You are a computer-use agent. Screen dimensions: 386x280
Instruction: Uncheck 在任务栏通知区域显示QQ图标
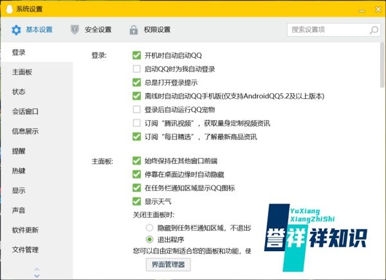(136, 188)
